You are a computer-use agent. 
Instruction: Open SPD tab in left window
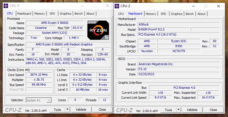point(52,14)
